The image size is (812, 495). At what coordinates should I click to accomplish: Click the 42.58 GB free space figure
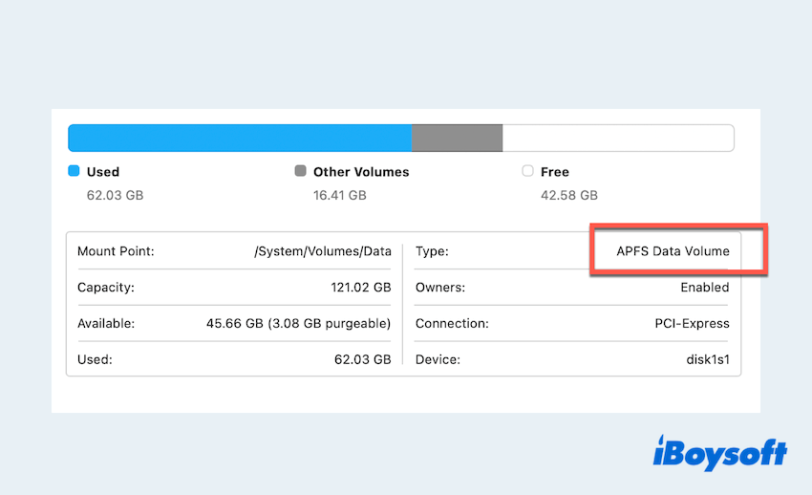(568, 195)
